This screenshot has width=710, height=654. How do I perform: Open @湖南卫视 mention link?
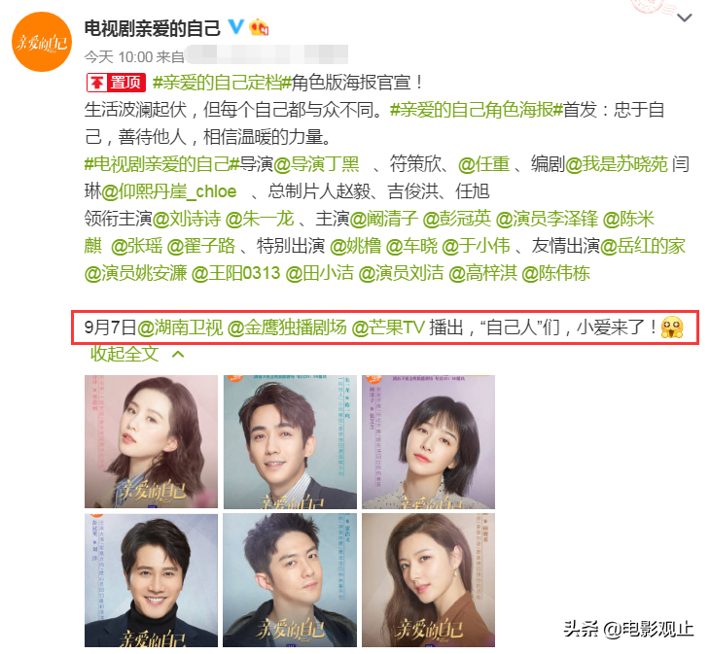180,327
